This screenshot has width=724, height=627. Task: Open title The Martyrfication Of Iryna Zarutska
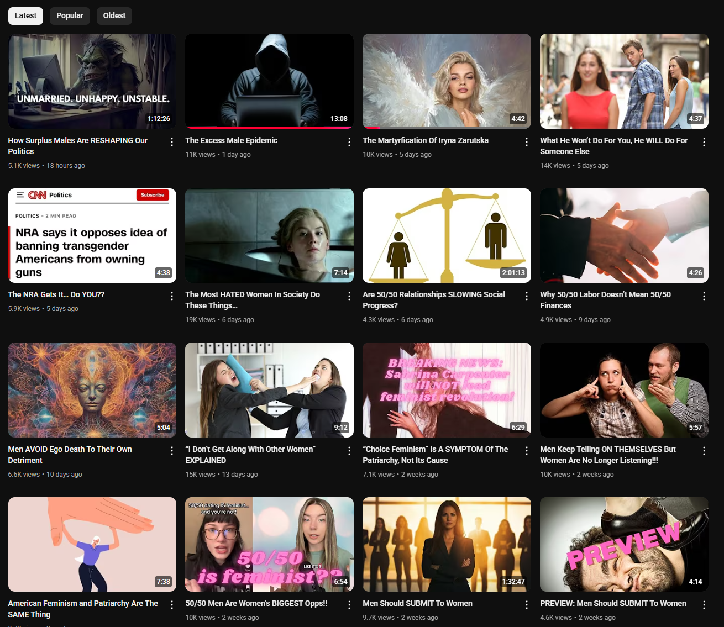426,140
